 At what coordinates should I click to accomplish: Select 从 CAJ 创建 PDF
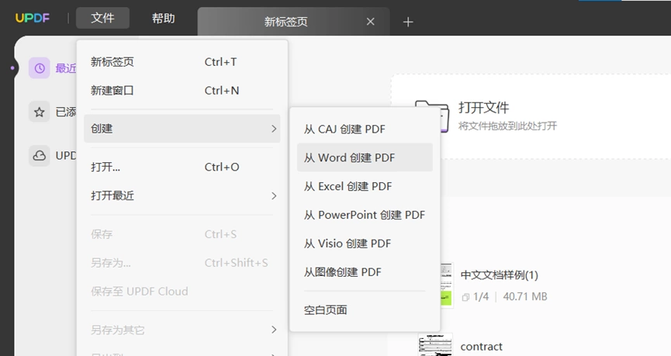365,129
